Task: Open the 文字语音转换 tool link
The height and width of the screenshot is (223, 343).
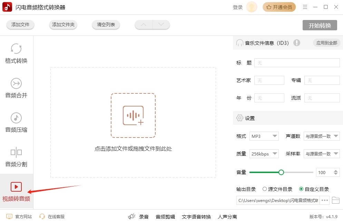Action: (x=196, y=217)
